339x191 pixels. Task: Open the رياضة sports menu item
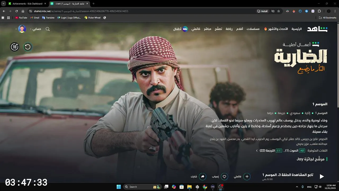[229, 29]
